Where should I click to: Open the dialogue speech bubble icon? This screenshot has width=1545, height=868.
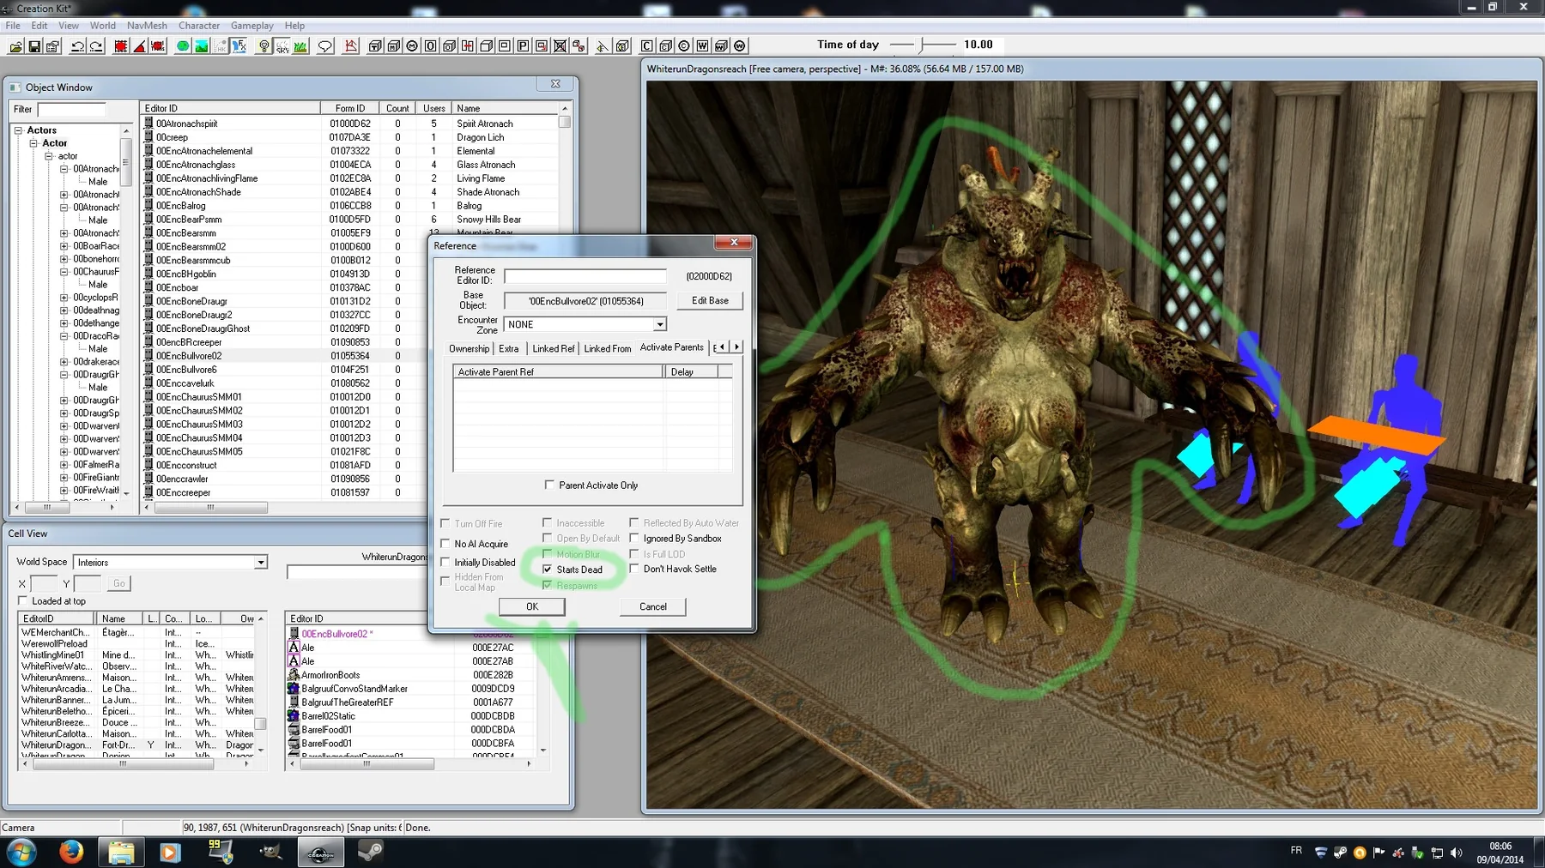tap(325, 46)
